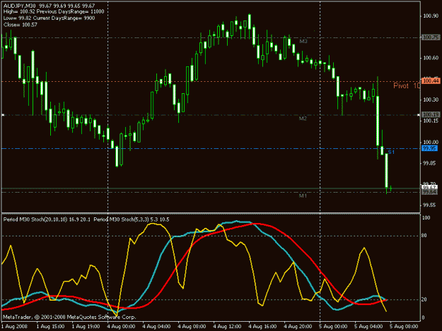442x331 pixels.
Task: Click the orange 100.44 price tag
Action: pos(431,81)
